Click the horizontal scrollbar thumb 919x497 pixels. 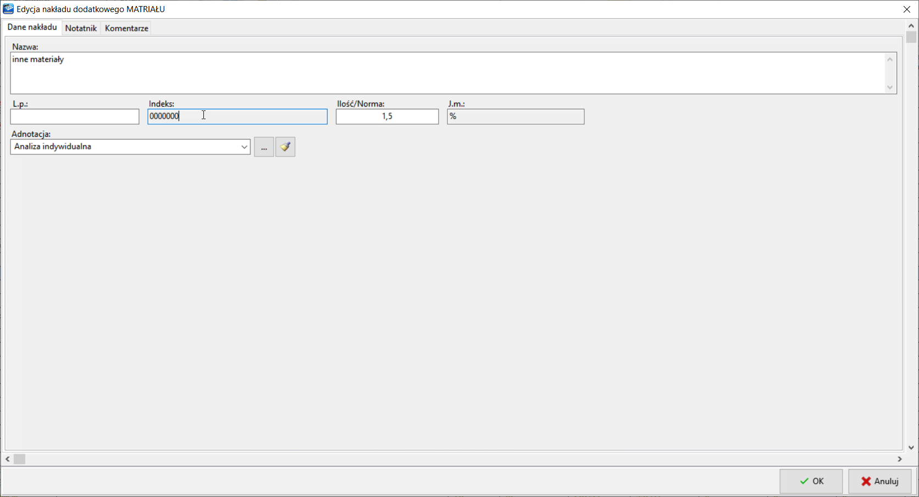click(20, 459)
